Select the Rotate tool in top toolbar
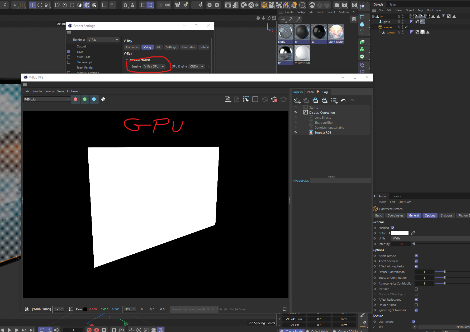470x332 pixels. [x=40, y=5]
